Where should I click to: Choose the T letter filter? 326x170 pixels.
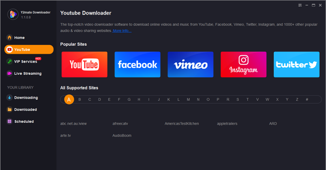click(247, 99)
